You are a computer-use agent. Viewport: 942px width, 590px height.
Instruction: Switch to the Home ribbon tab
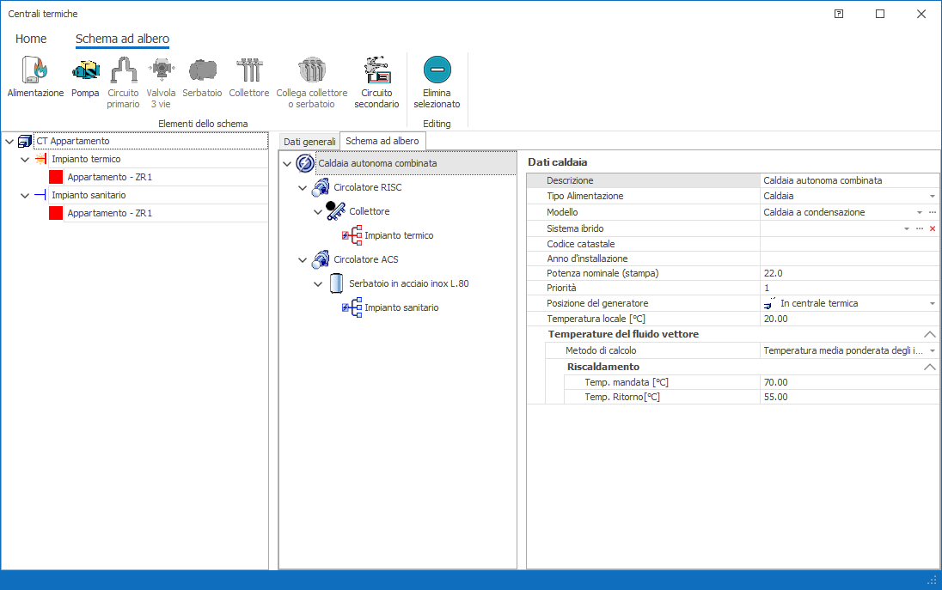pyautogui.click(x=31, y=39)
